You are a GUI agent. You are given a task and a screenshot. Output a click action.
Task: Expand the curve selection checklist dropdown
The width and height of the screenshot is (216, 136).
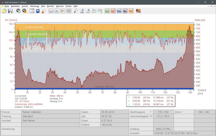click(100, 11)
